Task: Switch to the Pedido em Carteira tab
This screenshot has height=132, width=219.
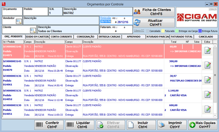Action: (37, 37)
